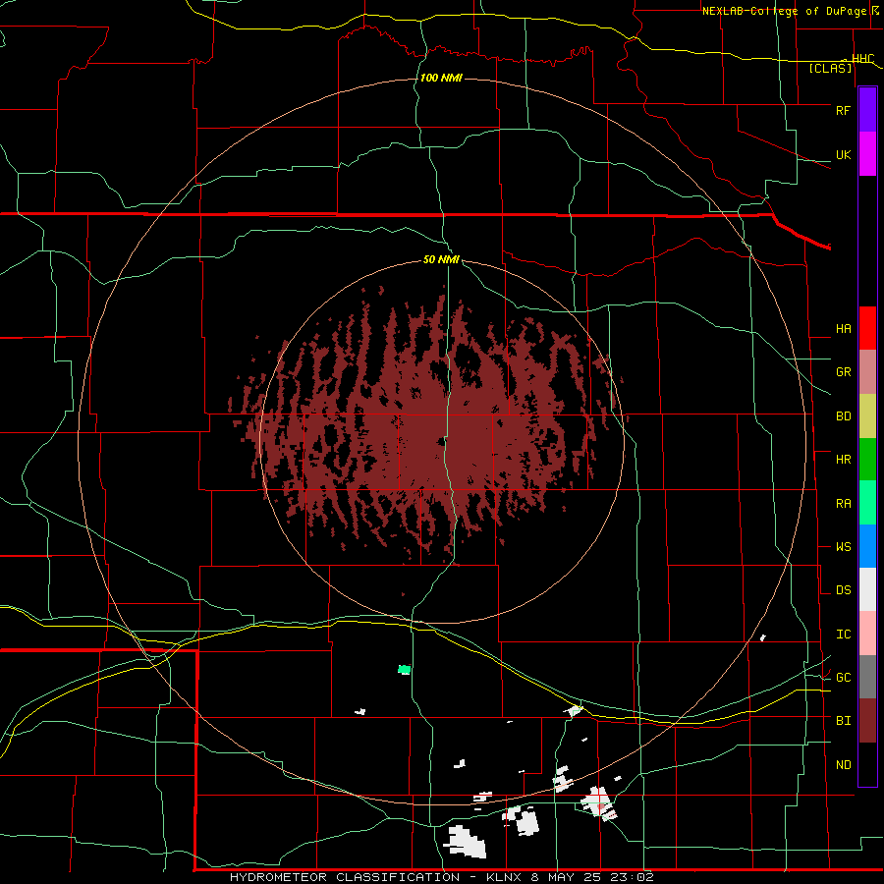Click the IC legend label
The width and height of the screenshot is (884, 884).
tap(843, 635)
